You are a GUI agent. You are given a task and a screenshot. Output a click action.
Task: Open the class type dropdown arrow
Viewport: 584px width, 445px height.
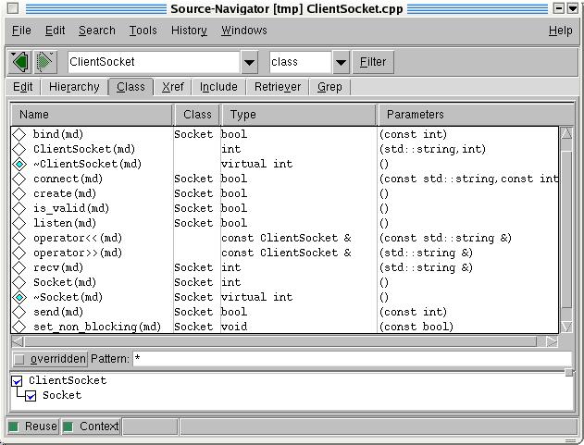(341, 62)
